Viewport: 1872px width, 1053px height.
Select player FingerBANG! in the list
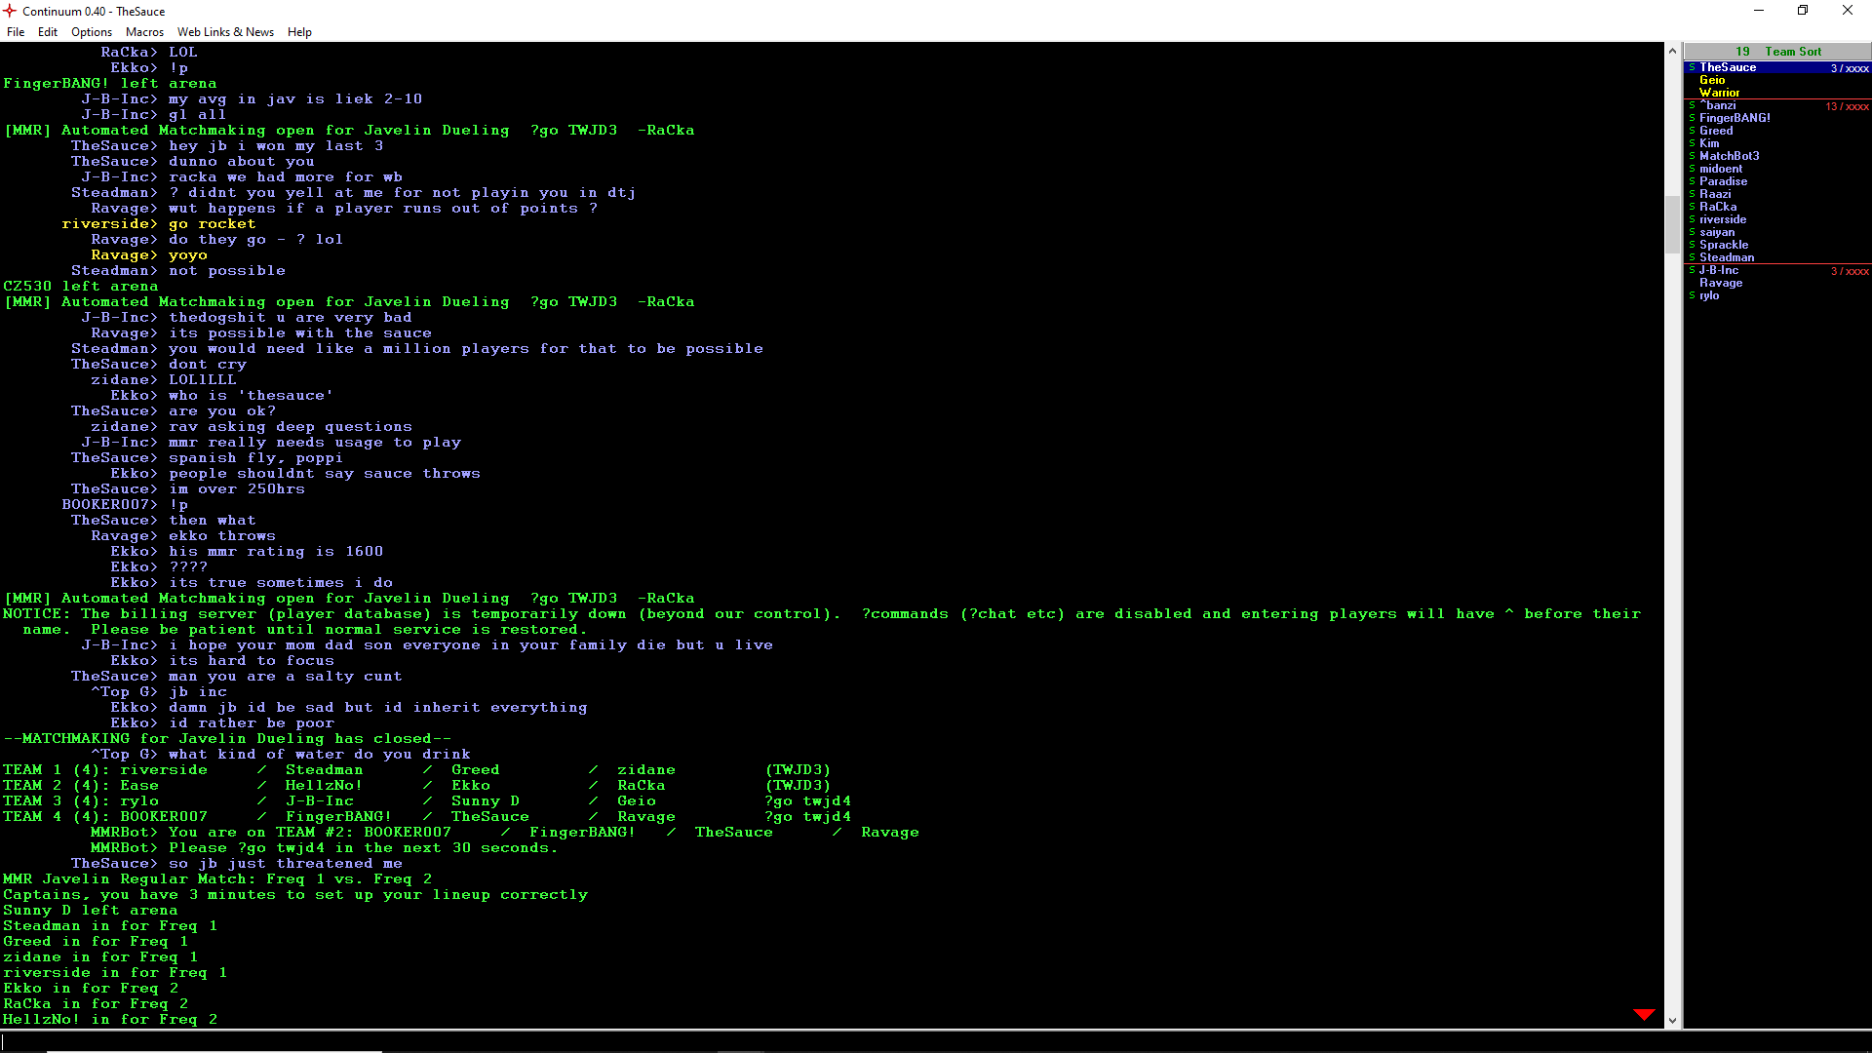click(x=1735, y=118)
